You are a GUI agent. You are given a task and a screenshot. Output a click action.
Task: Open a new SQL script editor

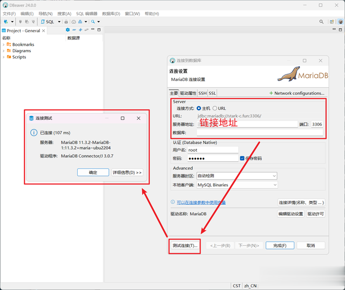click(x=47, y=22)
